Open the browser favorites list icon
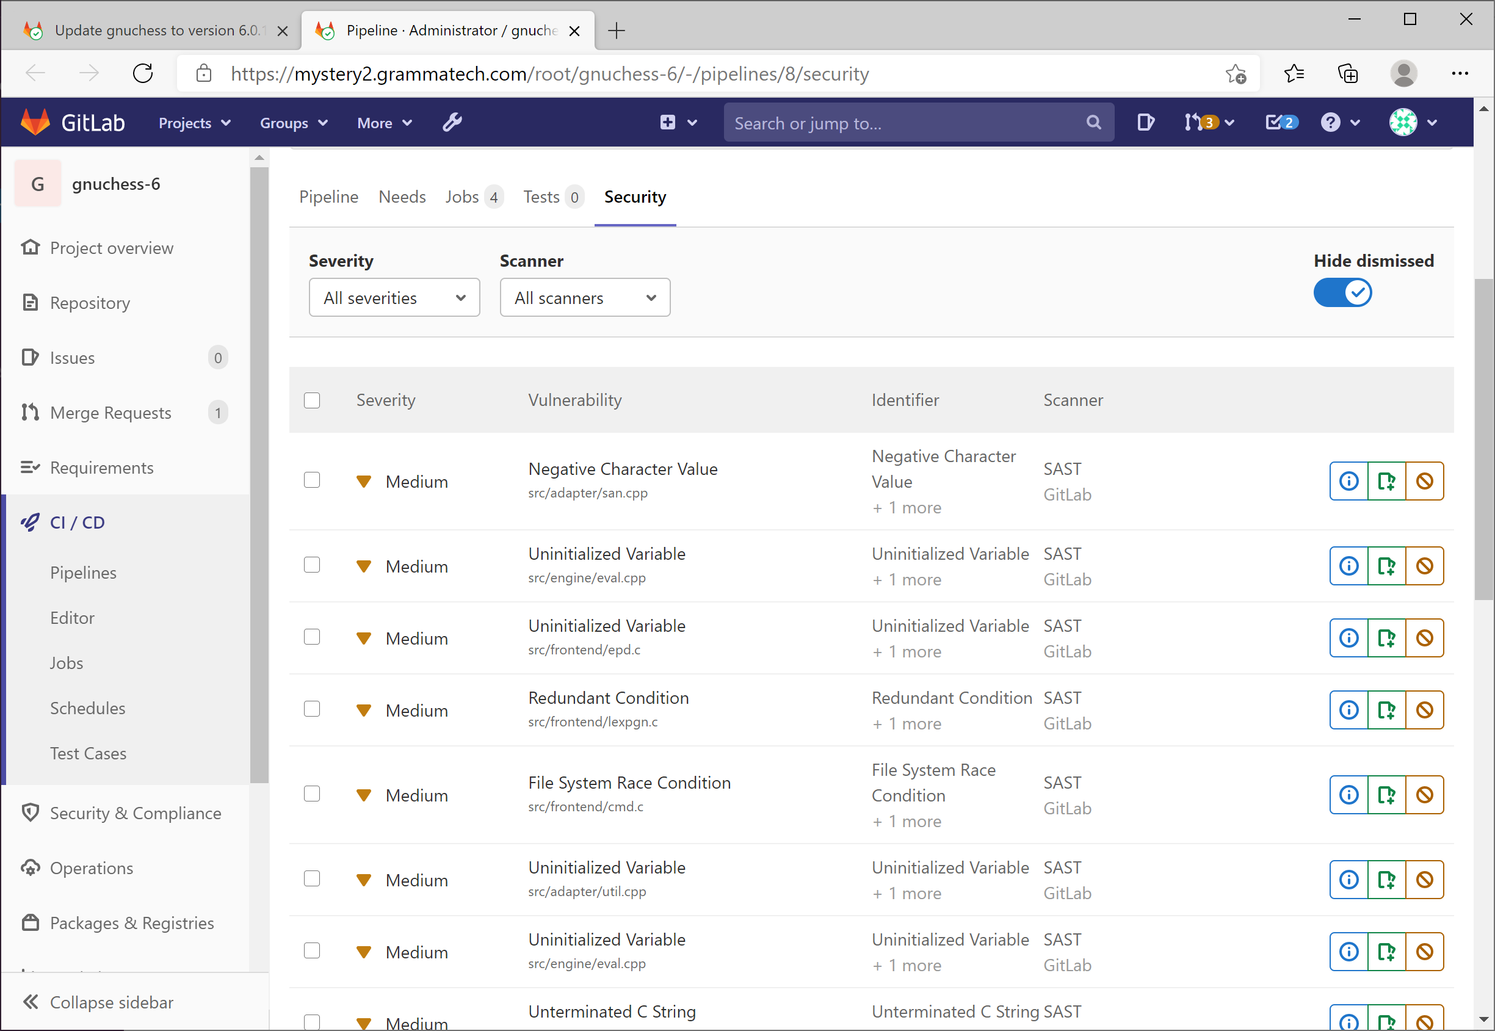Screen dimensions: 1495x1031 tap(1294, 74)
